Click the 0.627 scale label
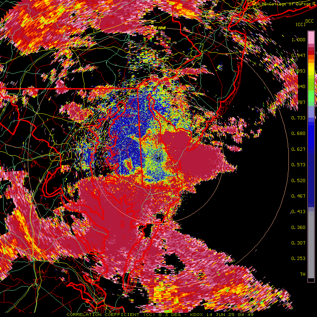The width and height of the screenshot is (317, 317). [298, 149]
